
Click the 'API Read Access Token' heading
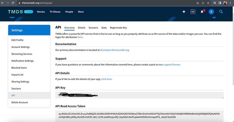(70, 106)
